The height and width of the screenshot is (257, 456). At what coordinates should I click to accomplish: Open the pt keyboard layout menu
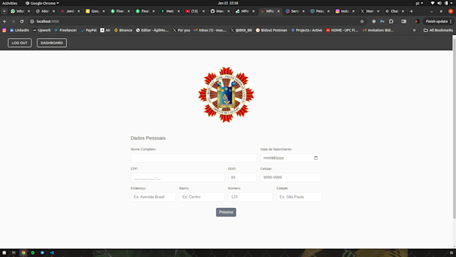419,3
